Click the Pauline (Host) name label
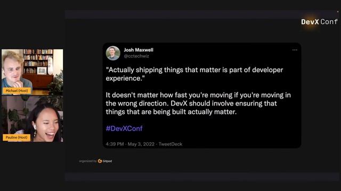This screenshot has width=341, height=191. (17, 137)
